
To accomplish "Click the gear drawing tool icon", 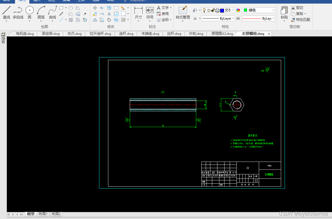I will pyautogui.click(x=78, y=20).
